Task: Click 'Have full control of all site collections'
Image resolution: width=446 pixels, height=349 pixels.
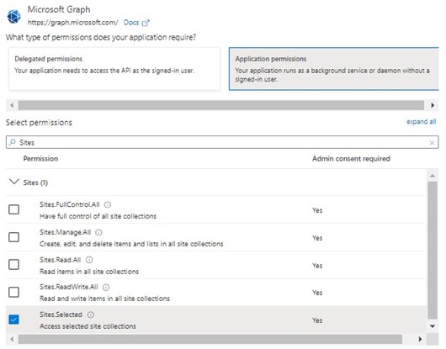Action: click(98, 216)
